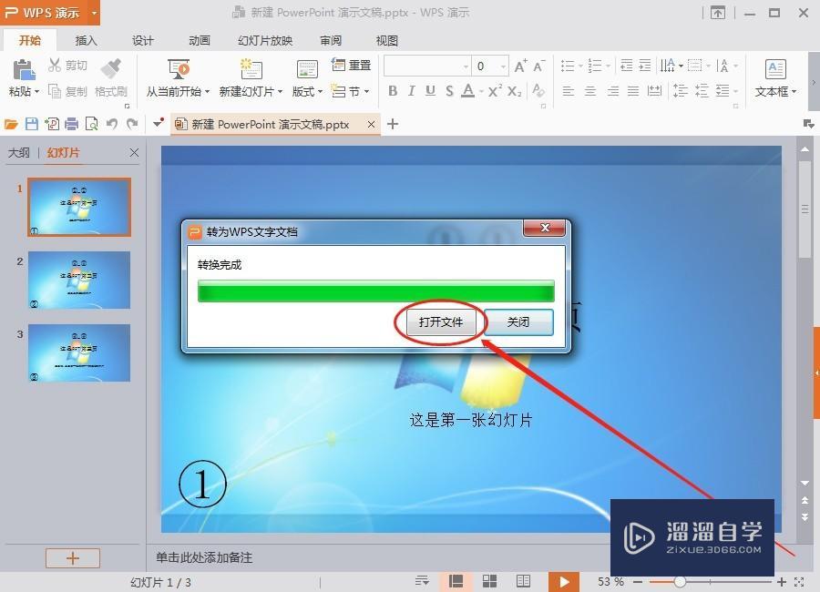This screenshot has width=820, height=592.
Task: Close the 新建 PowerPoint 演示文稿.pptx document tab
Action: [x=371, y=125]
